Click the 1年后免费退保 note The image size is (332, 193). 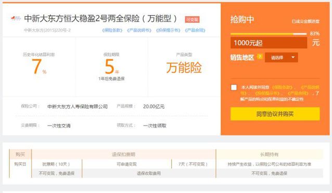[111, 79]
